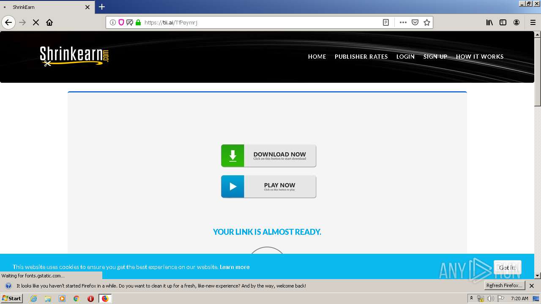This screenshot has width=541, height=304.
Task: Close the ShrinkEarn tab
Action: (87, 7)
